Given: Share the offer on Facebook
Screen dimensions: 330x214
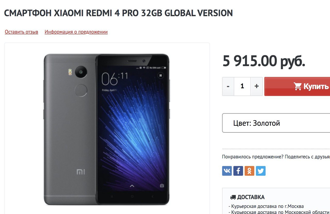Looking at the screenshot, I should tap(238, 171).
